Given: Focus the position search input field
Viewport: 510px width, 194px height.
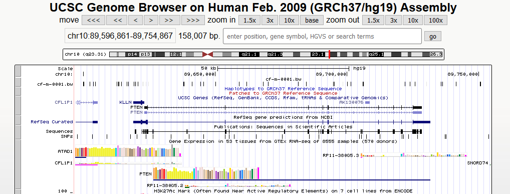Looking at the screenshot, I should click(322, 36).
